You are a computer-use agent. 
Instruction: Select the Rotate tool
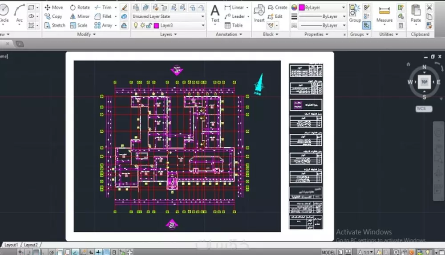pos(80,8)
